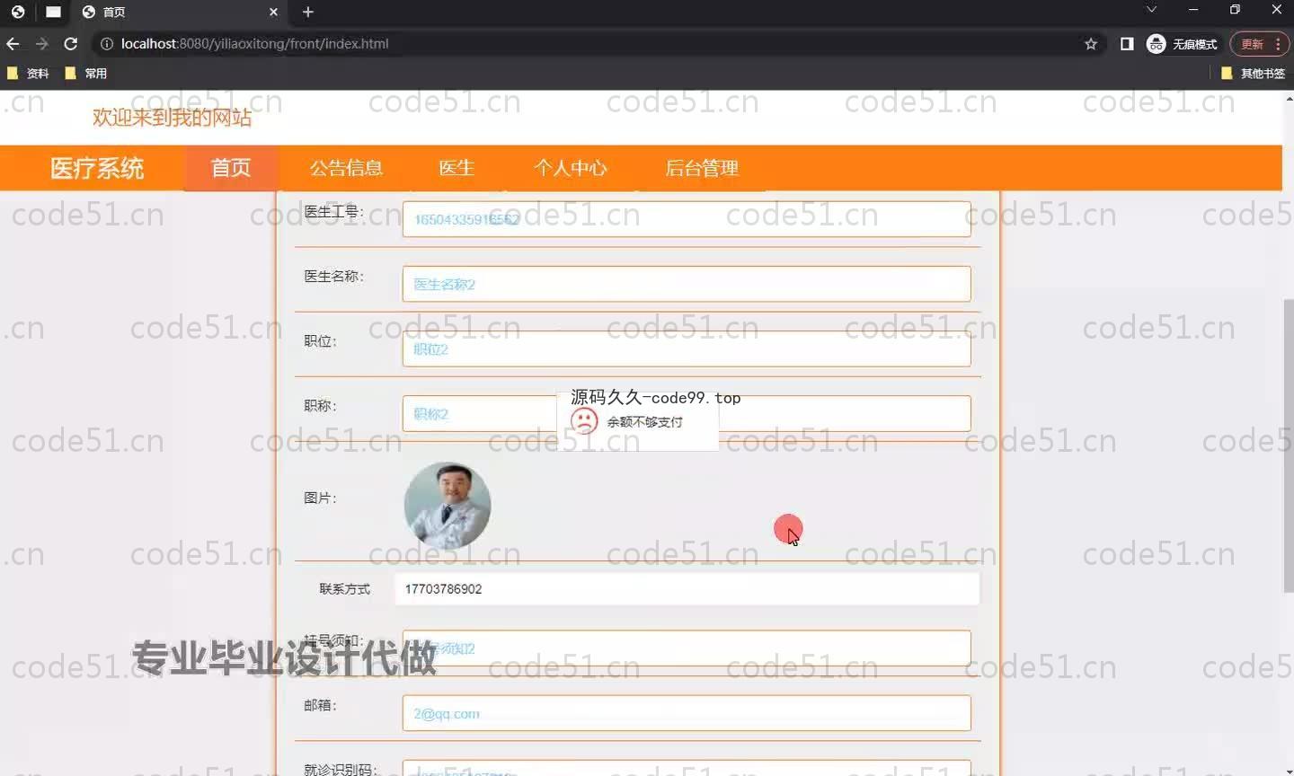
Task: Open a new browser tab
Action: [x=308, y=12]
